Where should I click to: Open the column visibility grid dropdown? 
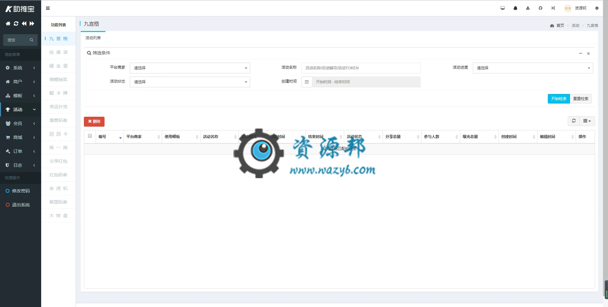point(587,121)
